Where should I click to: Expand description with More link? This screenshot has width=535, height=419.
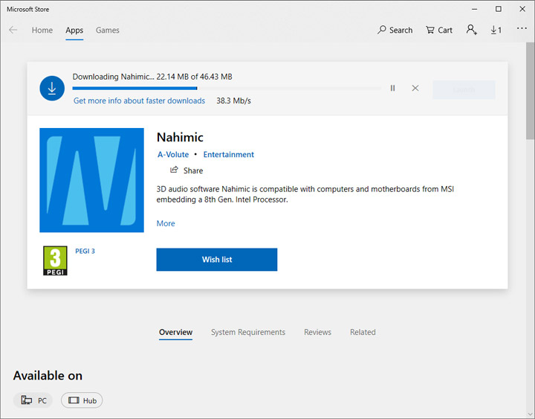(166, 223)
